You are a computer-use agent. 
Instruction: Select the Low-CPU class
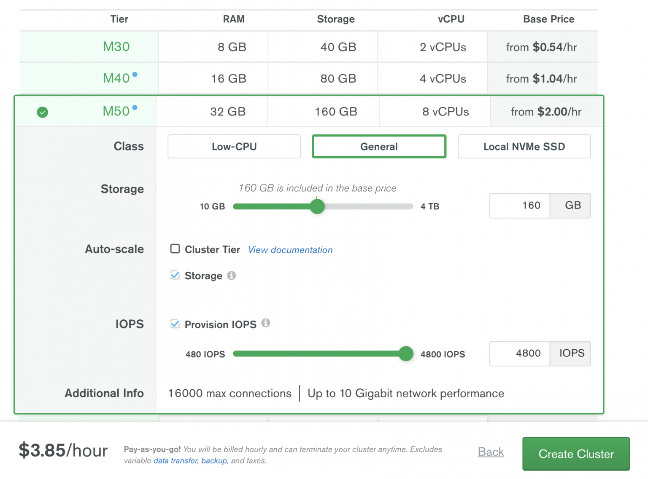pos(234,146)
